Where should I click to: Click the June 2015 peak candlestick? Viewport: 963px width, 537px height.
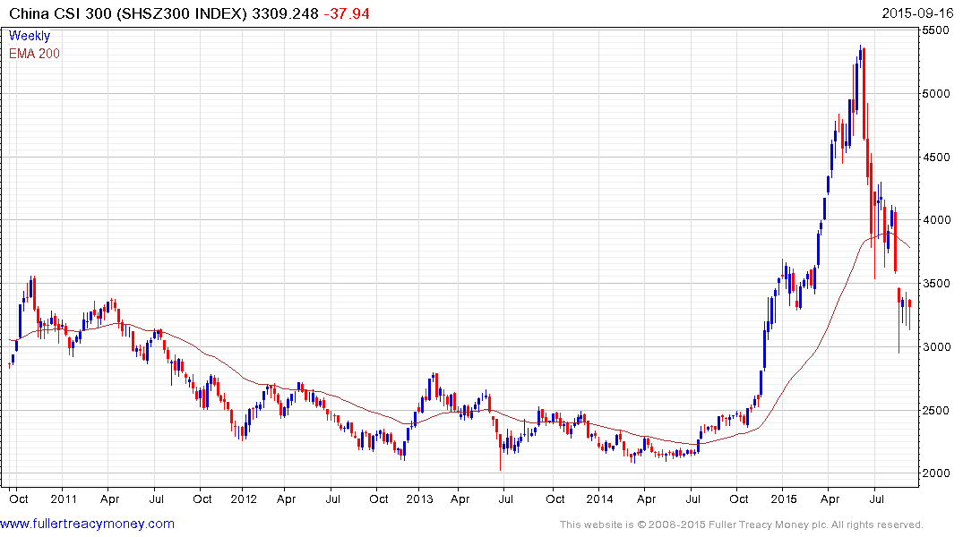tap(861, 56)
